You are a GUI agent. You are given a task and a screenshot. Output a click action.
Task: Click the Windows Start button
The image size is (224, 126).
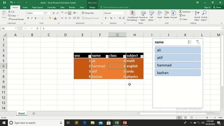pos(4,123)
